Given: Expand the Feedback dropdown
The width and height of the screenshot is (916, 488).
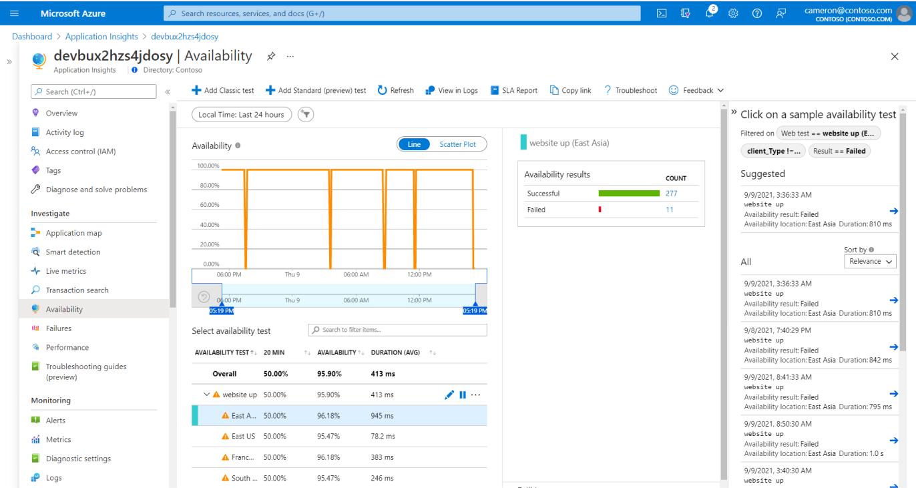Looking at the screenshot, I should 697,90.
